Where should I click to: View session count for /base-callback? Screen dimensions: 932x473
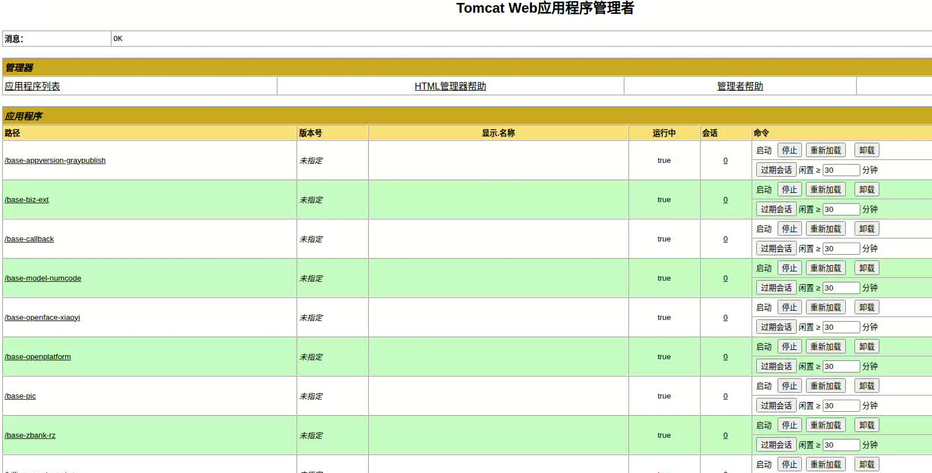click(x=726, y=239)
